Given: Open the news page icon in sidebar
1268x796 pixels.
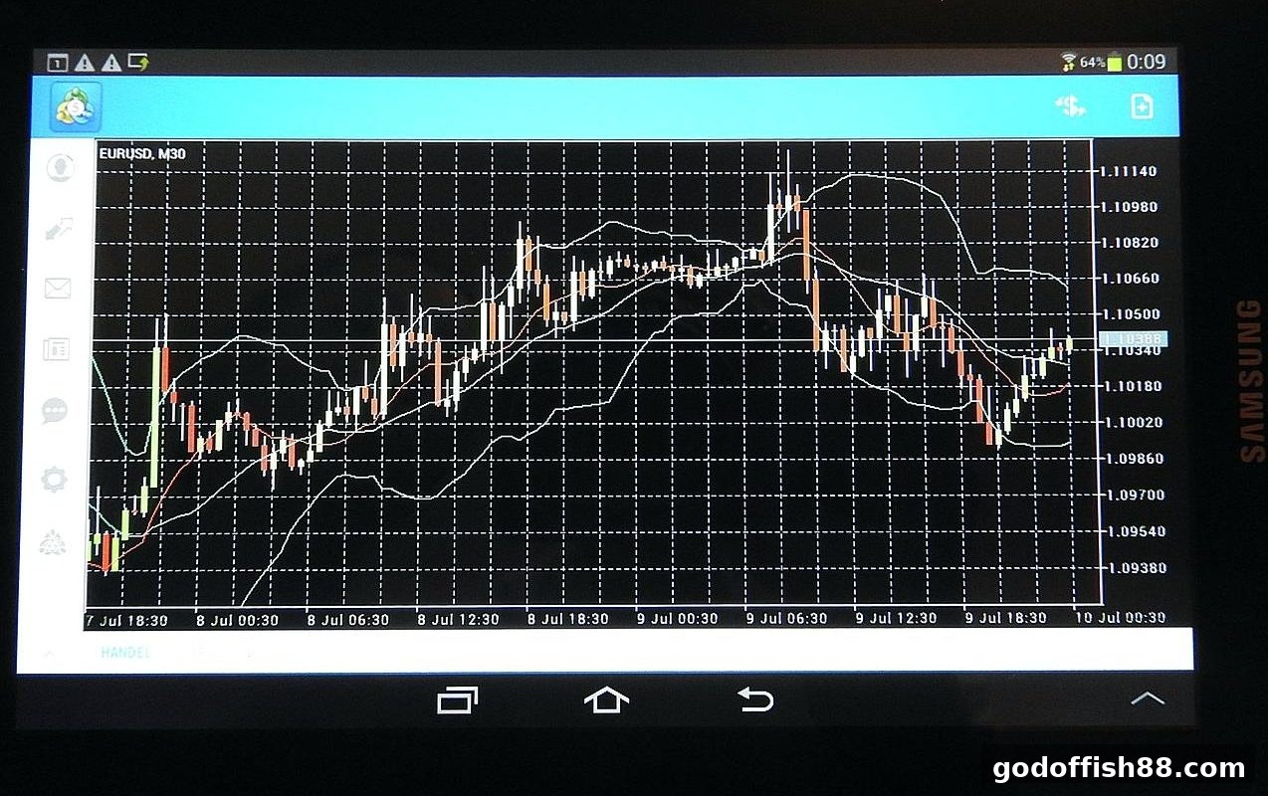Looking at the screenshot, I should (x=56, y=349).
